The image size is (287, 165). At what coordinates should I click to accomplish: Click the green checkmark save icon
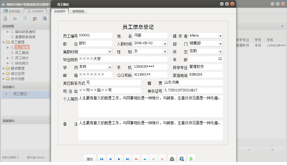[153, 159]
